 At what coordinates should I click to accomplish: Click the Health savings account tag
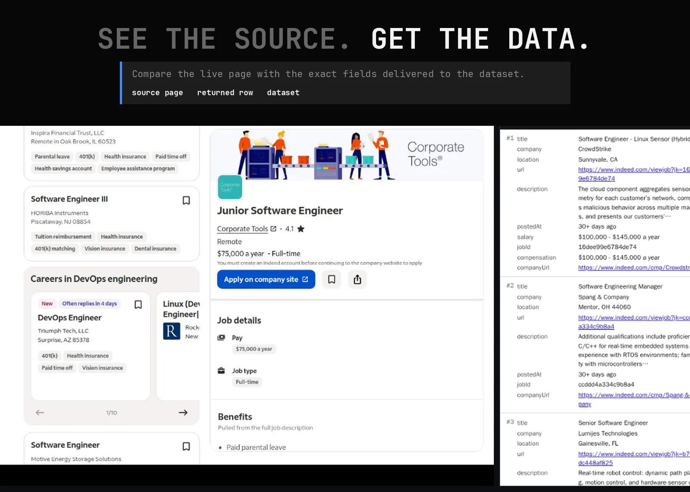click(63, 168)
